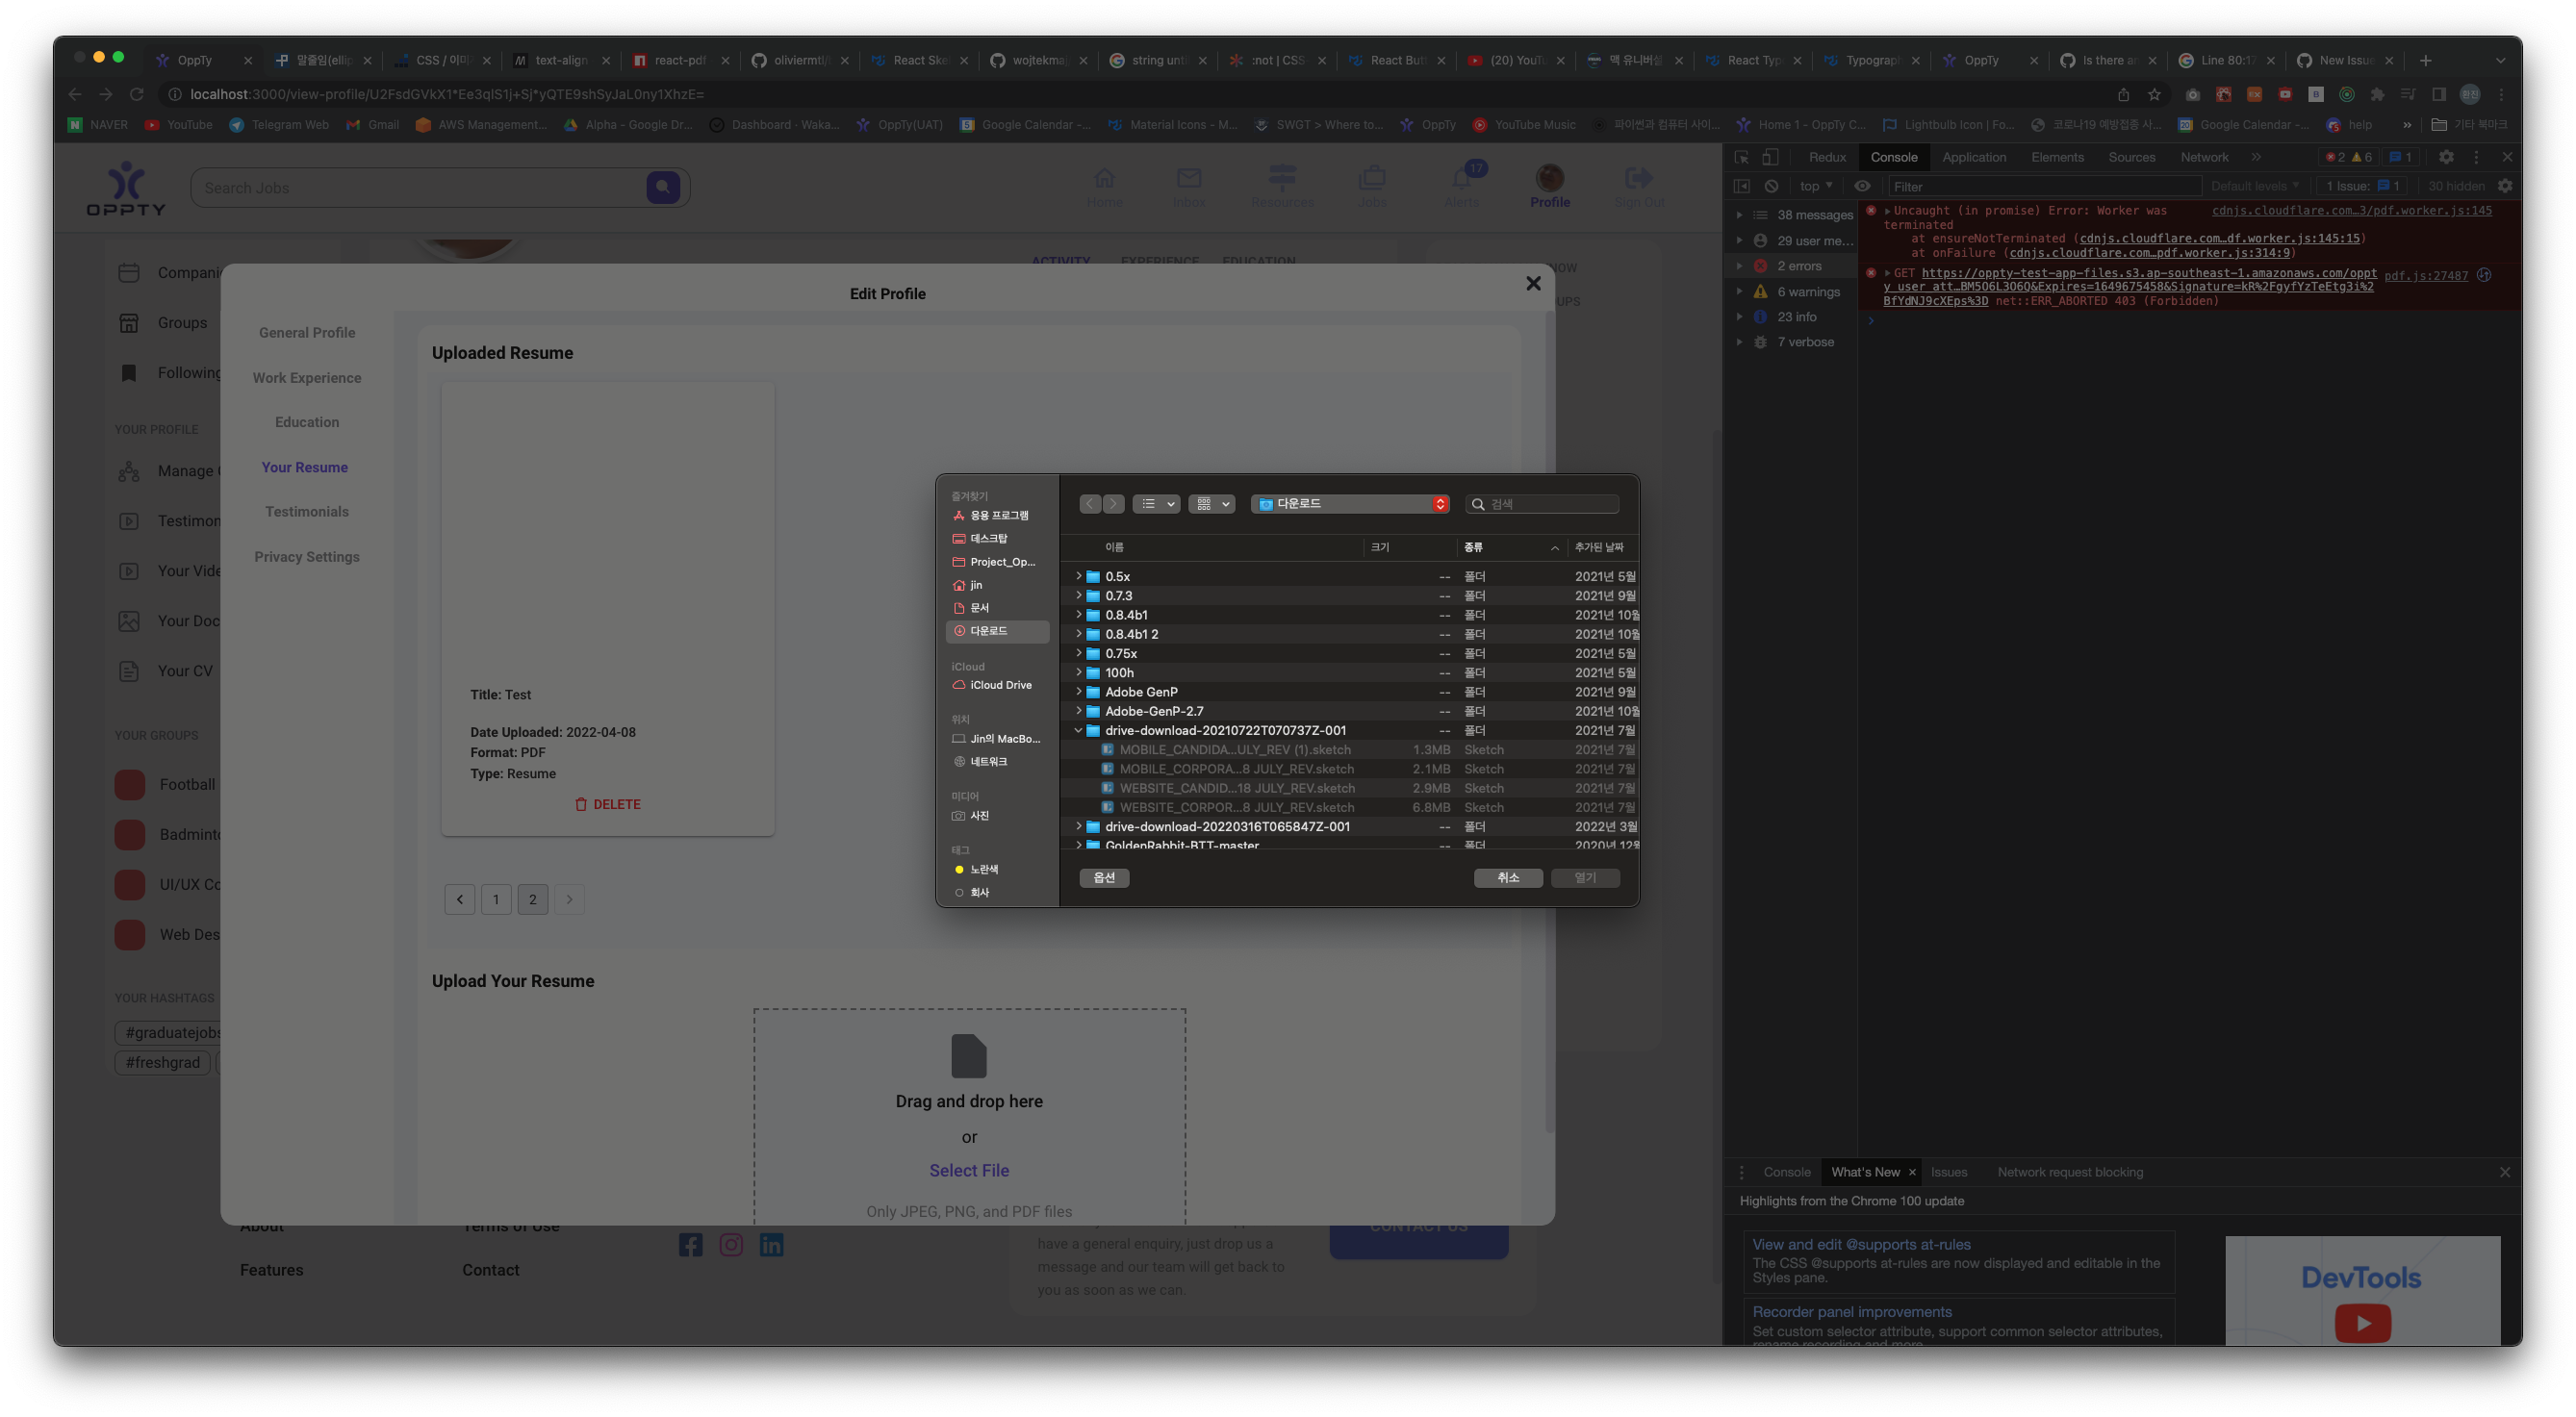Open the Issues drawer tab
Viewport: 2576px width, 1417px height.
(x=1948, y=1172)
